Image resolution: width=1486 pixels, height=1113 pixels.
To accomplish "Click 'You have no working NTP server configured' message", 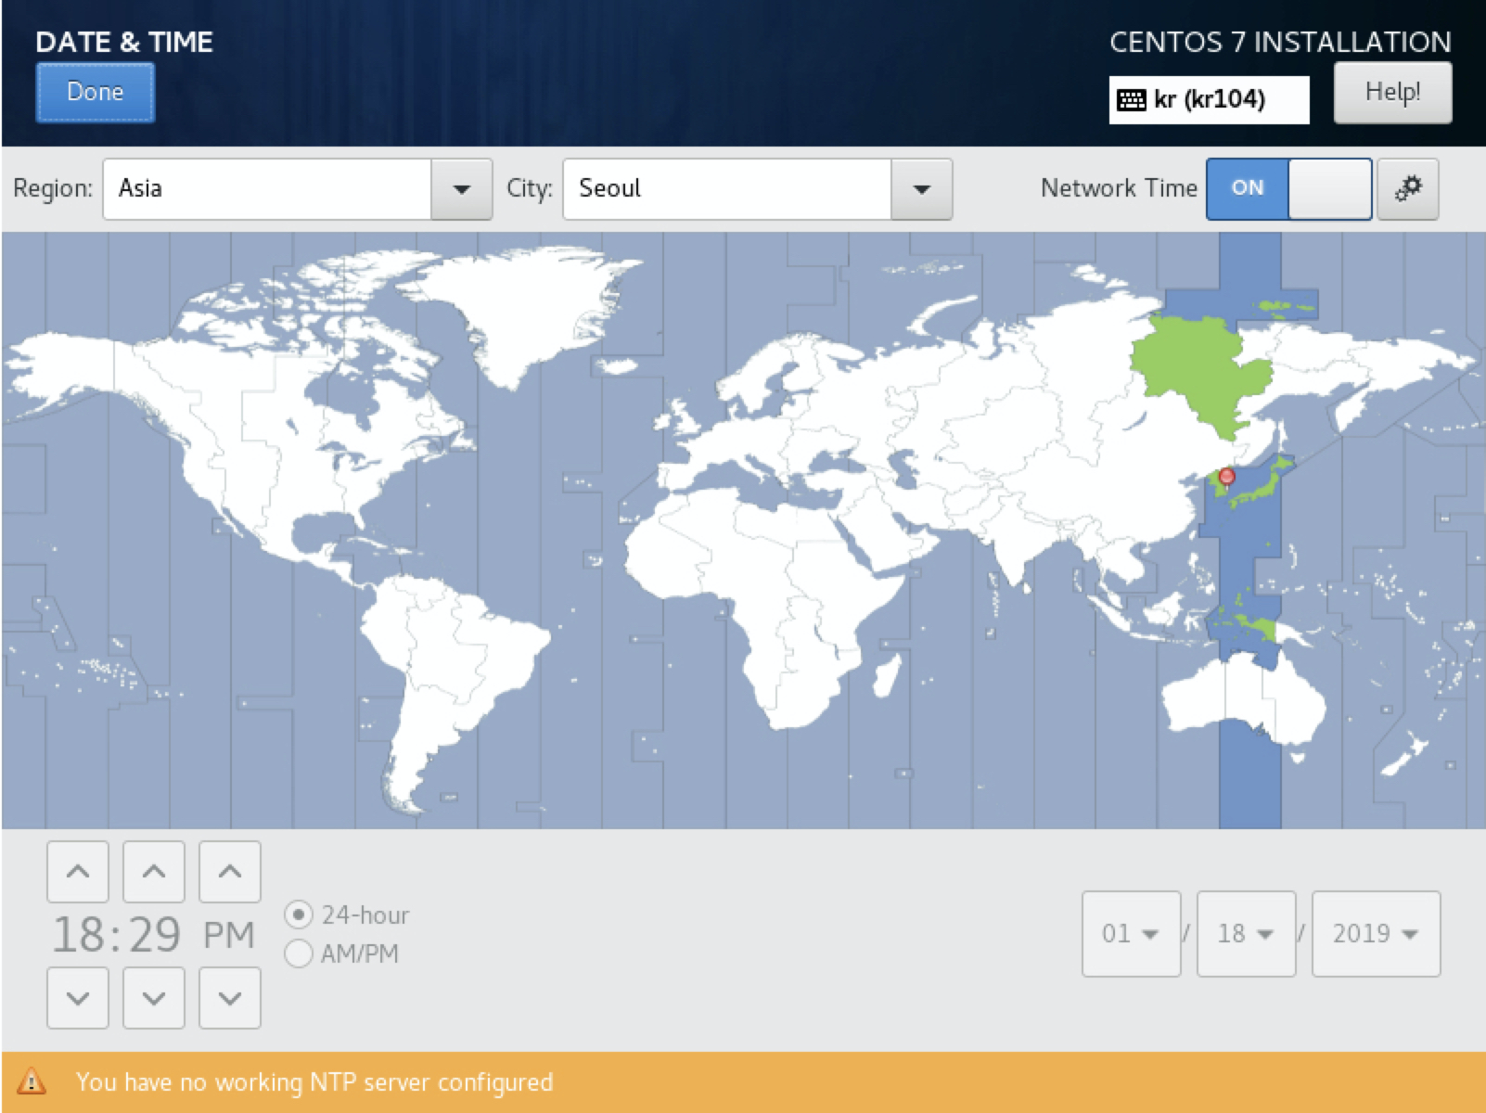I will tap(314, 1082).
